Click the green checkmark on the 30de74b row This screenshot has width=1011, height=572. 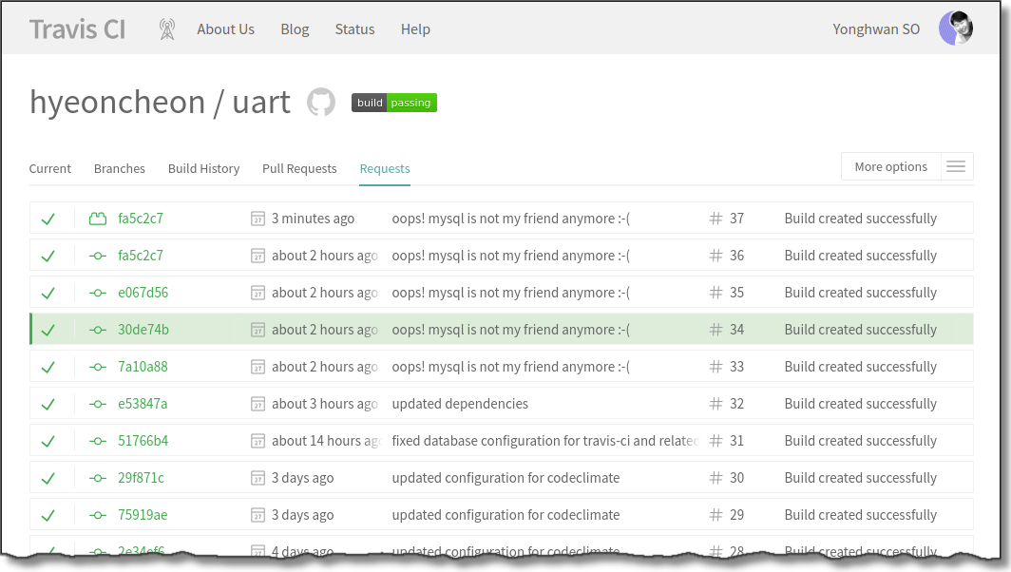[48, 331]
